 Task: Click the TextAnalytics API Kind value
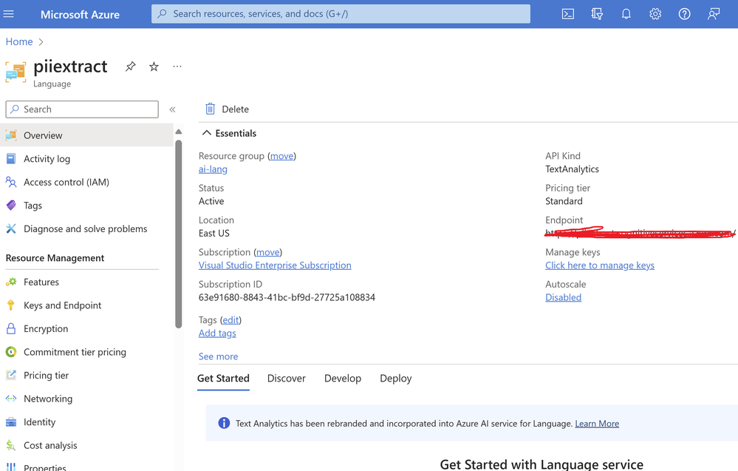point(572,169)
